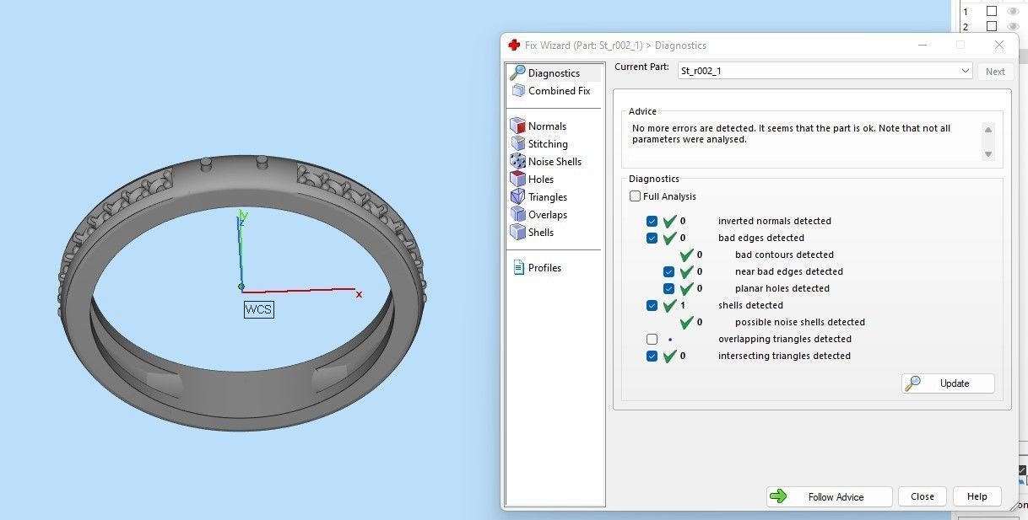This screenshot has height=520, width=1028.
Task: Uncheck planar holes detected checkbox
Action: (668, 288)
